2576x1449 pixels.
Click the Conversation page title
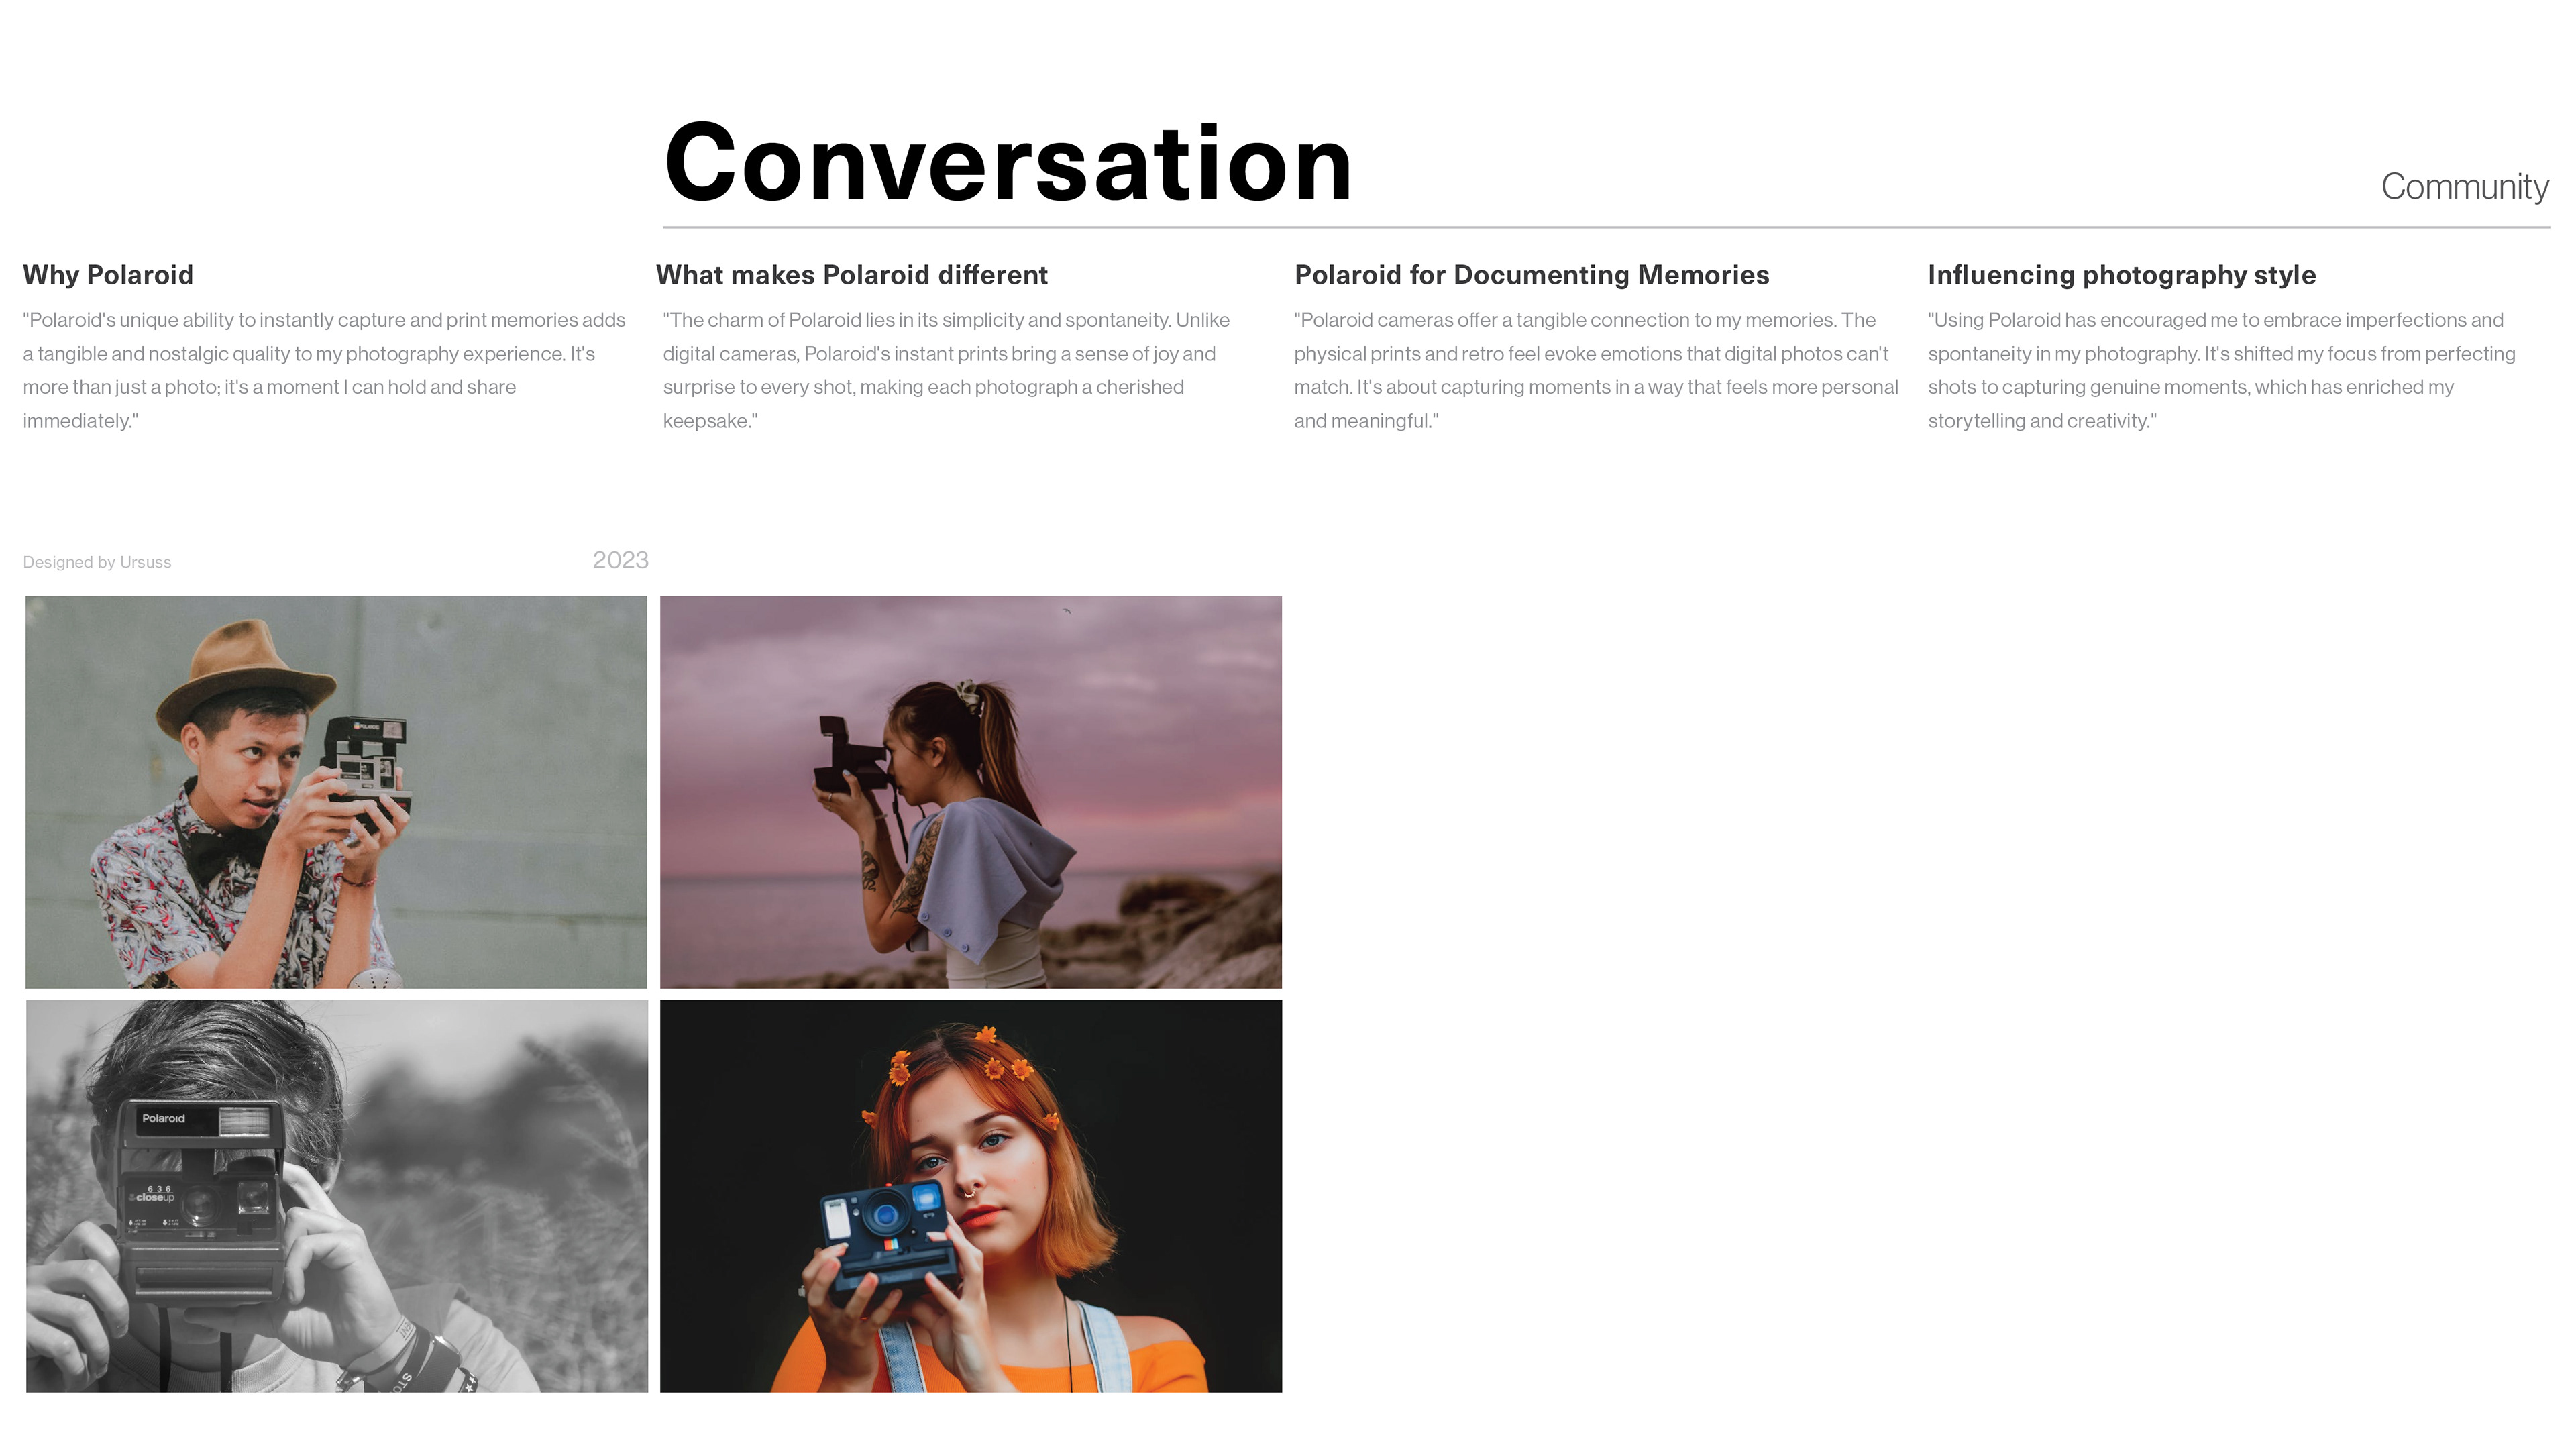point(1008,163)
